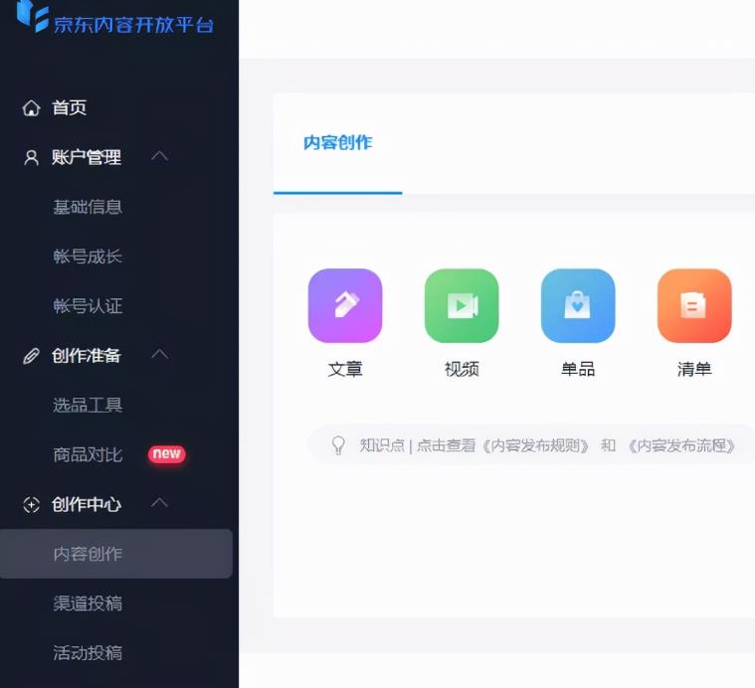Click the red new badge
The width and height of the screenshot is (755, 688).
point(166,454)
